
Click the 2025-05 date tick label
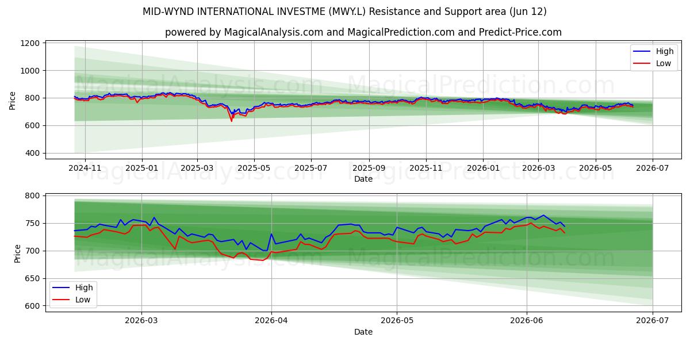254,168
